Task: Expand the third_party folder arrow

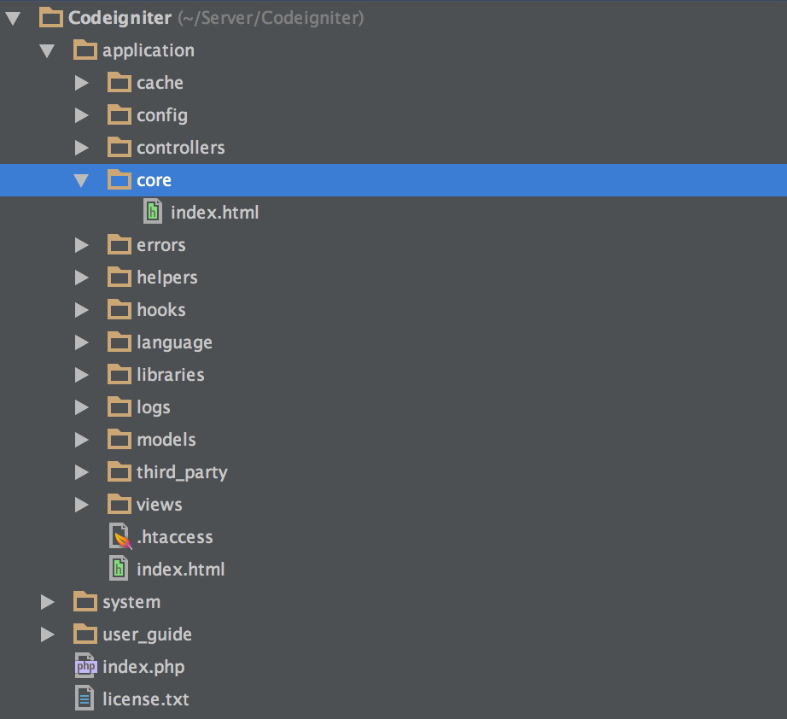Action: (x=82, y=472)
